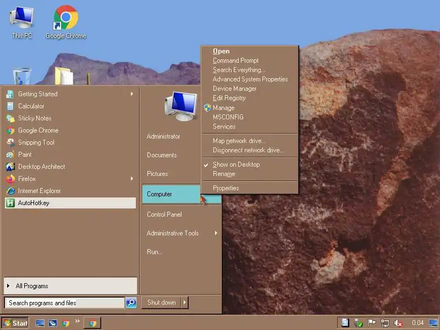Choose Disconnect network drive...
The height and width of the screenshot is (330, 440).
(250, 150)
